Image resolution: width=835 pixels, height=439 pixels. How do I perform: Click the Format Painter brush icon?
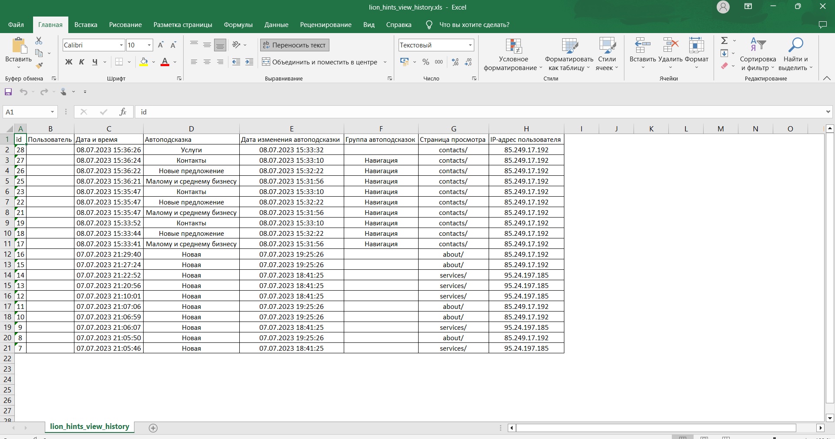coord(39,66)
